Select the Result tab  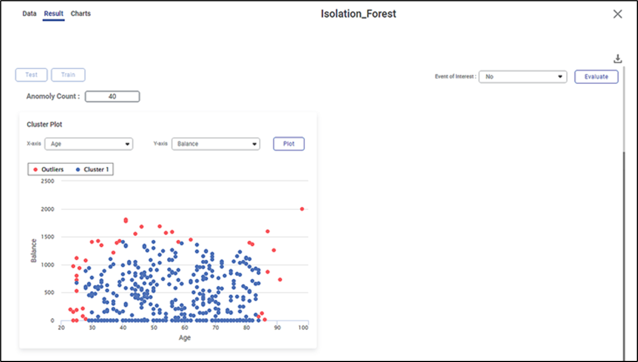pyautogui.click(x=53, y=13)
